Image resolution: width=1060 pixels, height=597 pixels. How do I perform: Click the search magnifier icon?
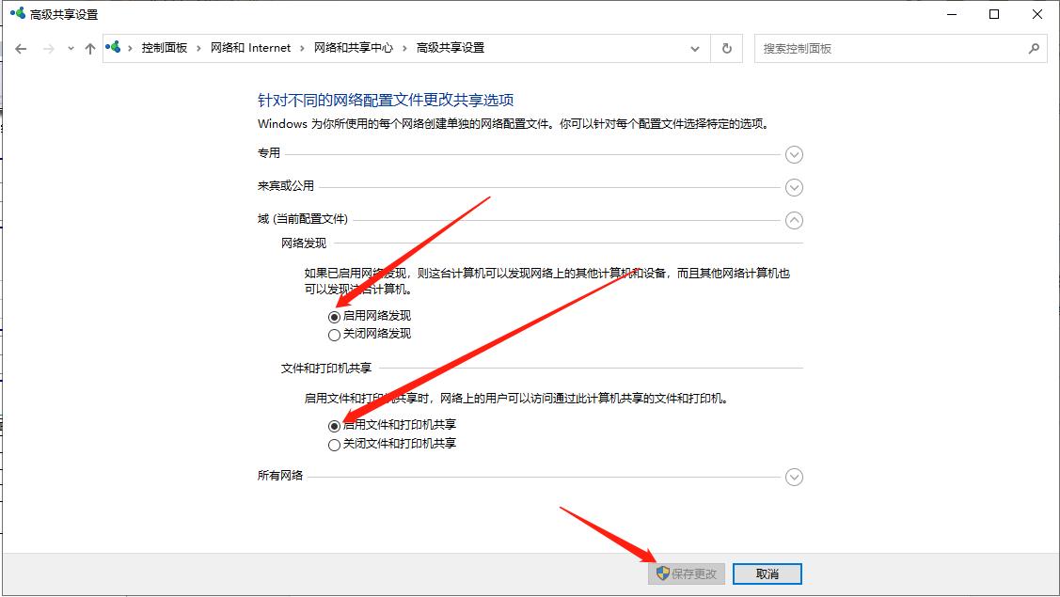tap(1033, 48)
